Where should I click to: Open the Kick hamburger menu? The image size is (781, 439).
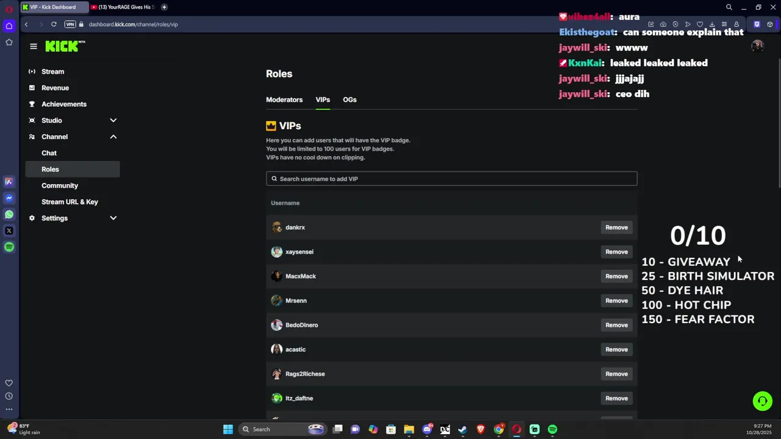(34, 46)
